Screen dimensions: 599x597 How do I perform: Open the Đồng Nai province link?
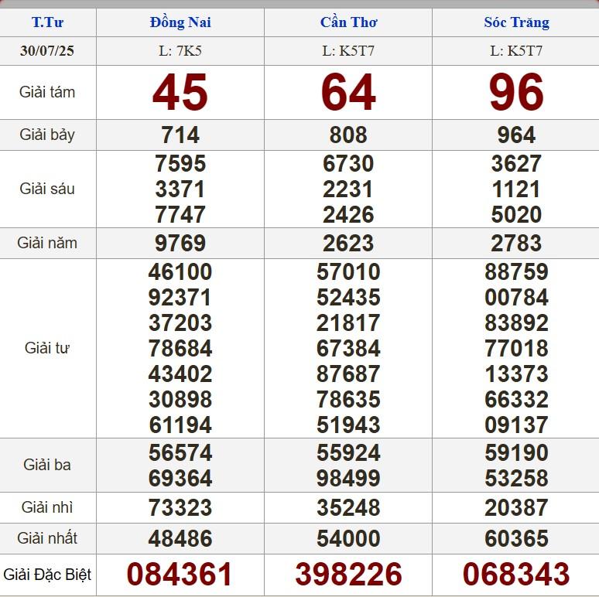pyautogui.click(x=180, y=22)
